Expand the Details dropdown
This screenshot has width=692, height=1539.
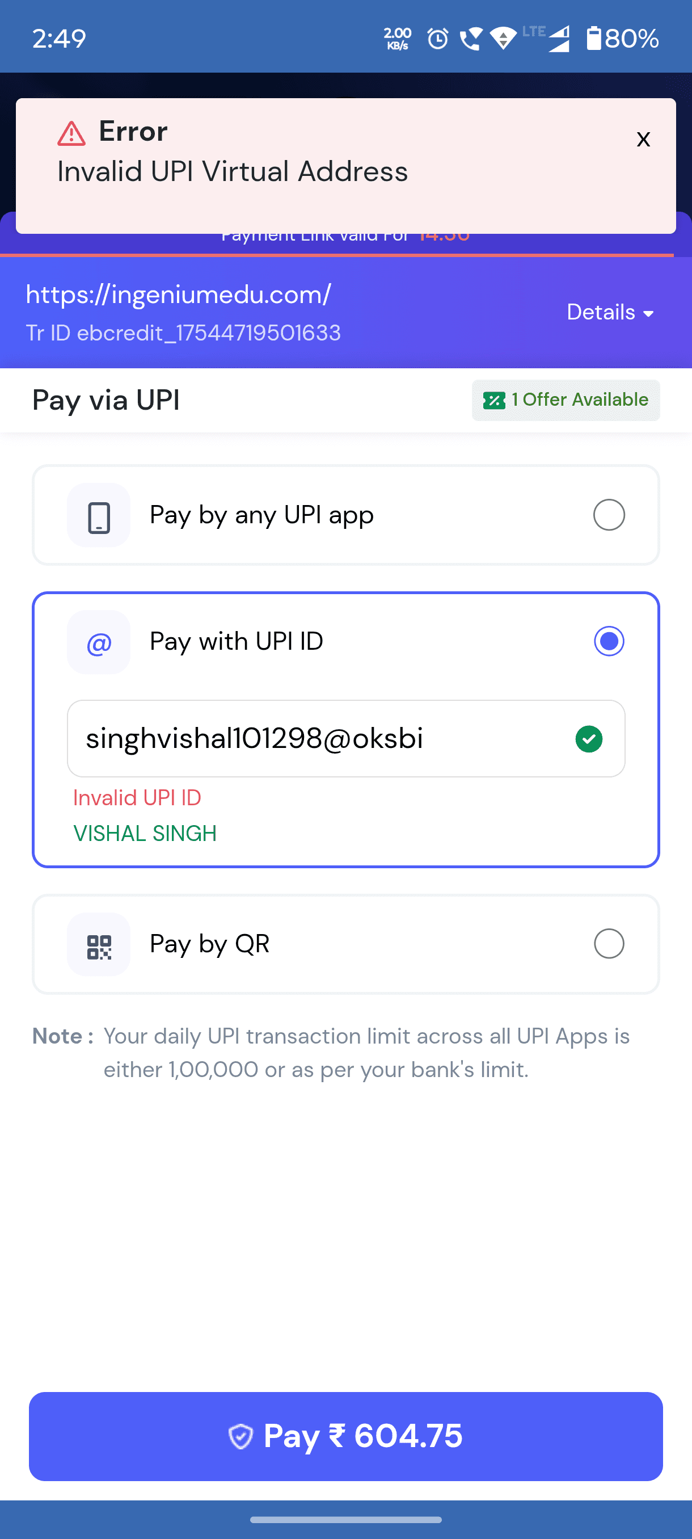610,313
